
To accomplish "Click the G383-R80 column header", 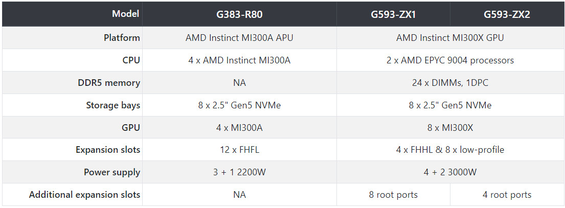I will tap(239, 14).
